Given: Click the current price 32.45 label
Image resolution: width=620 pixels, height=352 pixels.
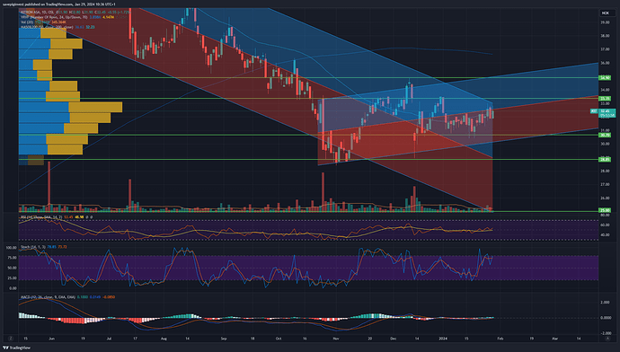Looking at the screenshot, I should (607, 111).
